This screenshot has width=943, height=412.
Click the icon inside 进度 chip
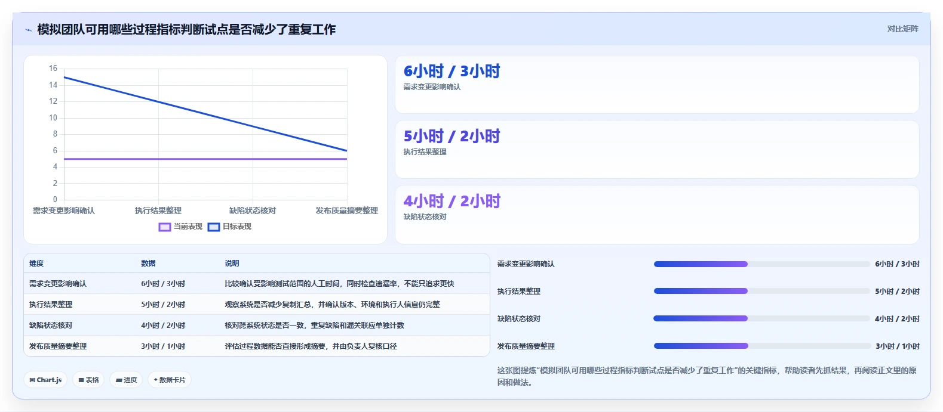(119, 380)
